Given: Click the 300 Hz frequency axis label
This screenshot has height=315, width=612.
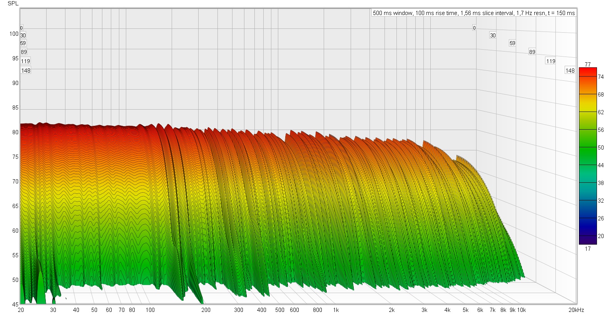Looking at the screenshot, I should (x=239, y=310).
